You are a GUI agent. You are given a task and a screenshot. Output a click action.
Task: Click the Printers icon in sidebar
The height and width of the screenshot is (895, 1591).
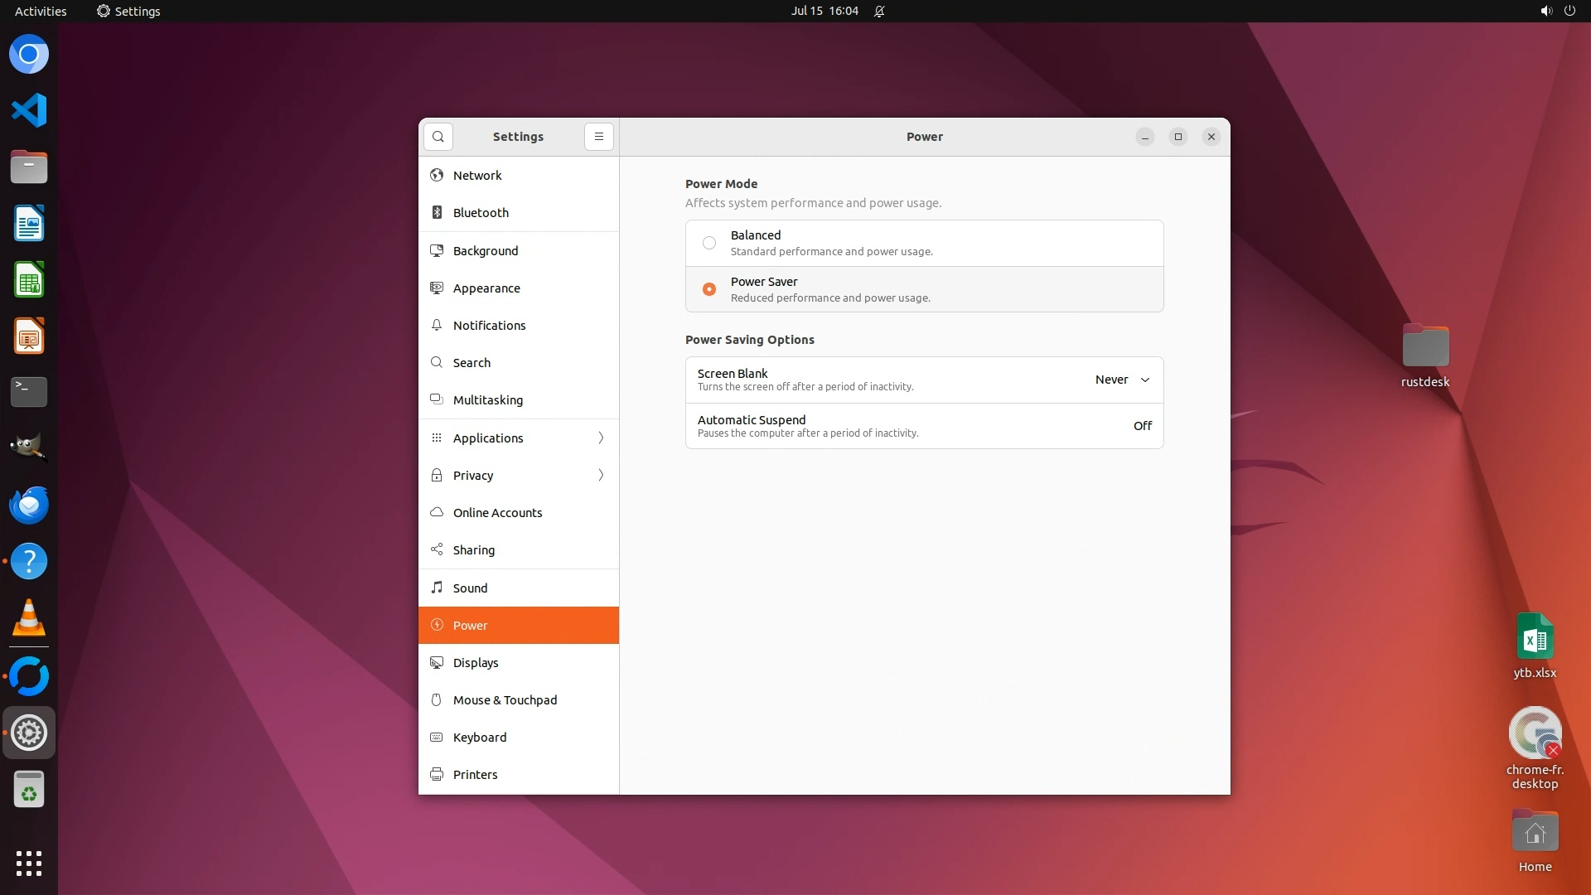pos(437,775)
